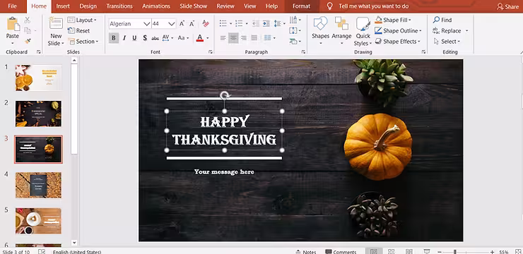The width and height of the screenshot is (523, 254).
Task: Switch to the Transitions tab
Action: pyautogui.click(x=119, y=6)
